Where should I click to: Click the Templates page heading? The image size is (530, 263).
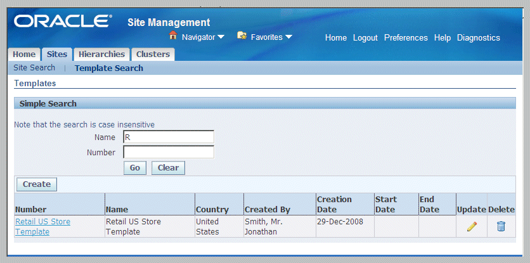35,83
